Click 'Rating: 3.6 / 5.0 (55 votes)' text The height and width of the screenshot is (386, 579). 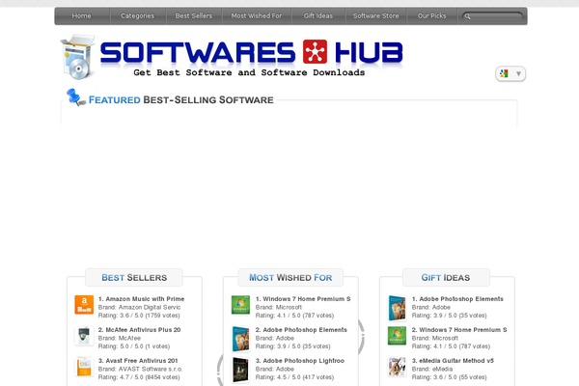pyautogui.click(x=450, y=377)
